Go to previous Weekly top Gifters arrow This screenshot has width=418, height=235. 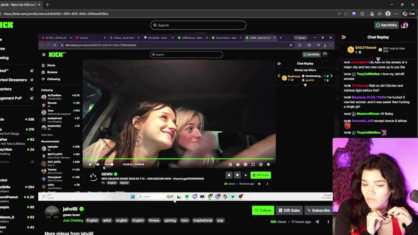(x=279, y=76)
